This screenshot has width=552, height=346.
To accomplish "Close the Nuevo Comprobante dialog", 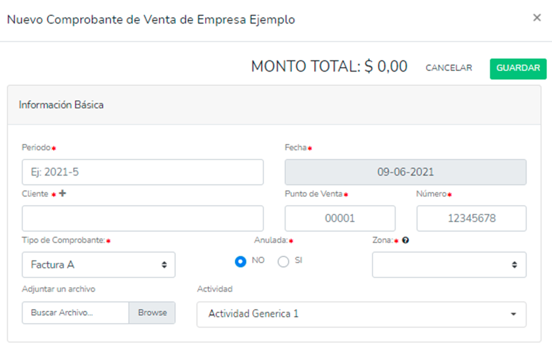I will pos(537,18).
